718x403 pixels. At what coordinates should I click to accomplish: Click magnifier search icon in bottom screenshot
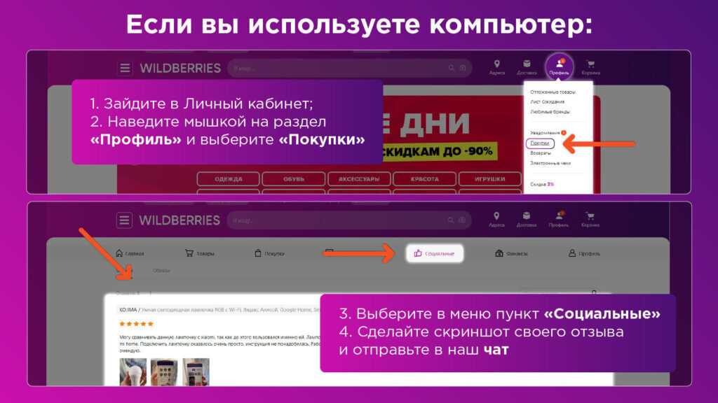[451, 220]
